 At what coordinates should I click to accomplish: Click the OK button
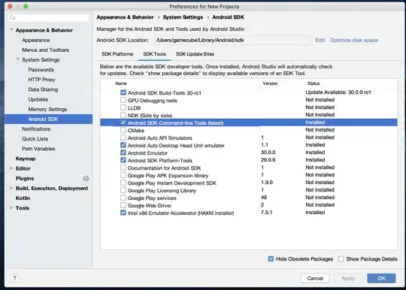[x=381, y=279]
